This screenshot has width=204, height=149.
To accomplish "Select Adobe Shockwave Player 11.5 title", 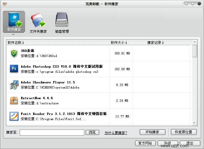I will click(48, 82).
